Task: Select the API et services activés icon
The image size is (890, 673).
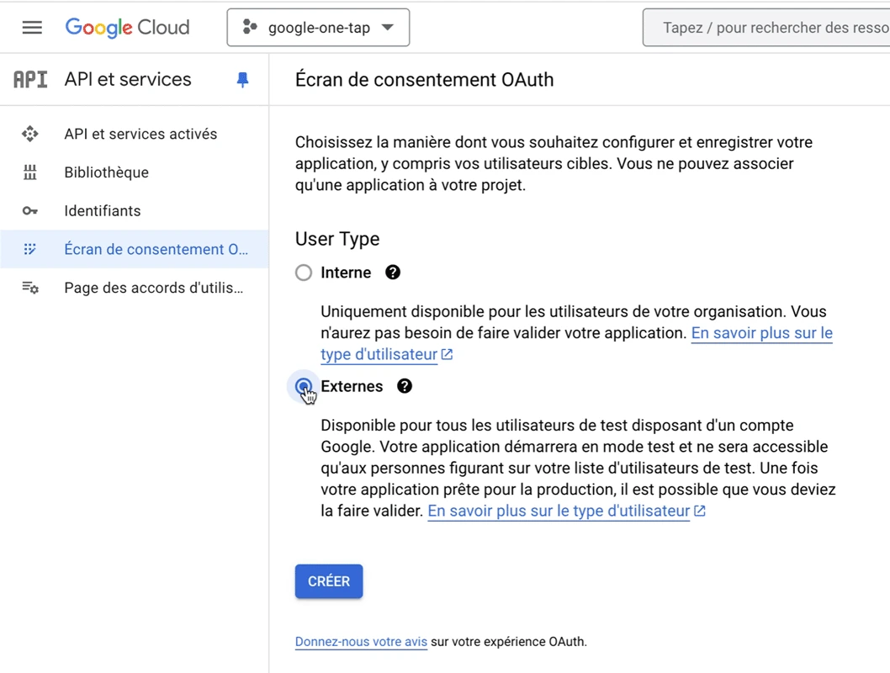Action: [x=29, y=133]
